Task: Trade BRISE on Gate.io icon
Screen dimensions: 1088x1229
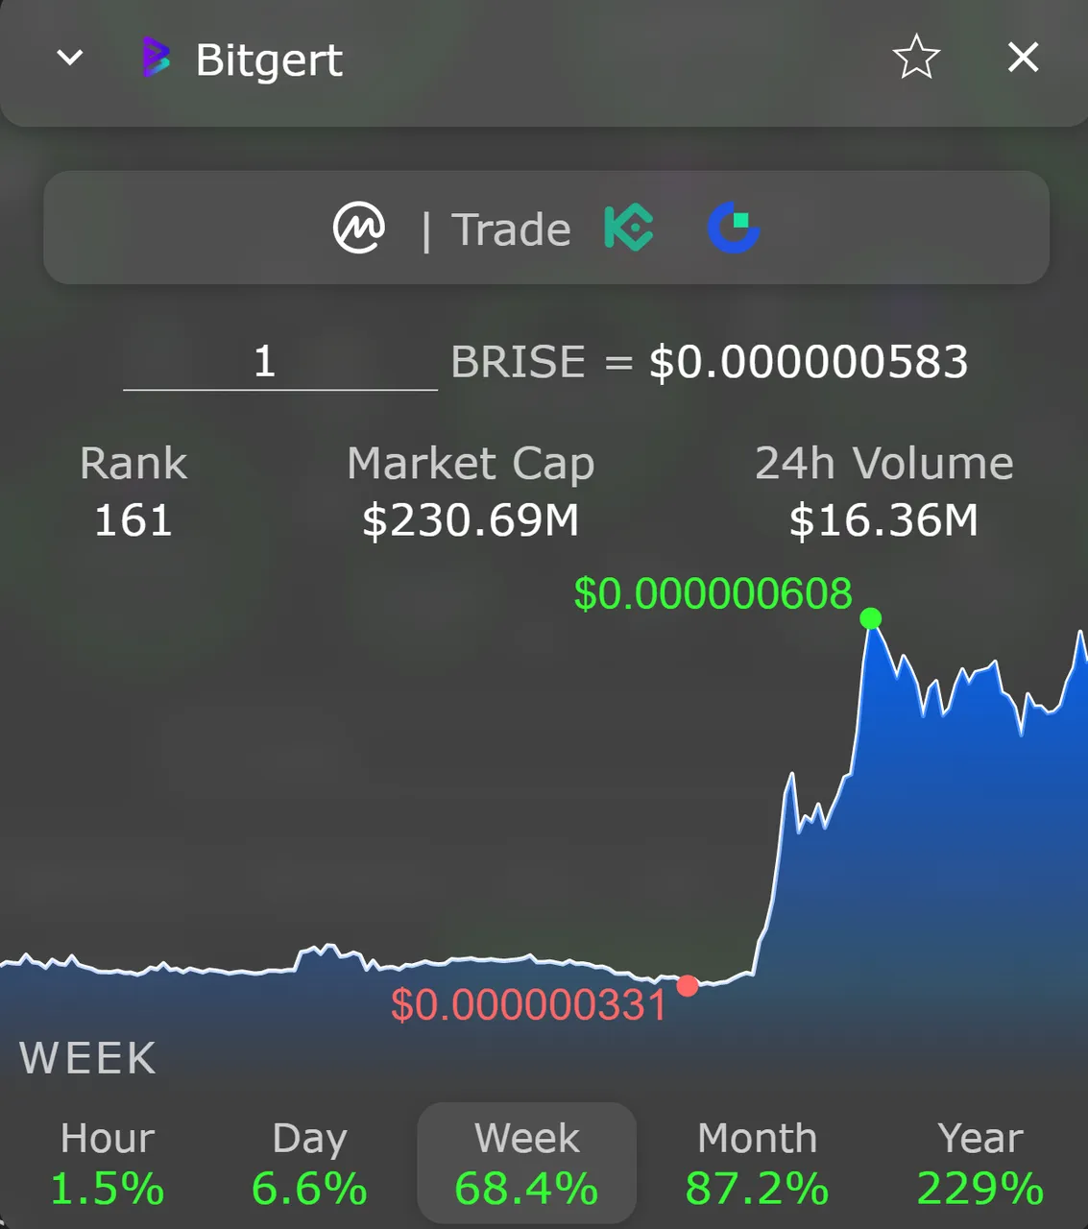Action: [x=734, y=229]
